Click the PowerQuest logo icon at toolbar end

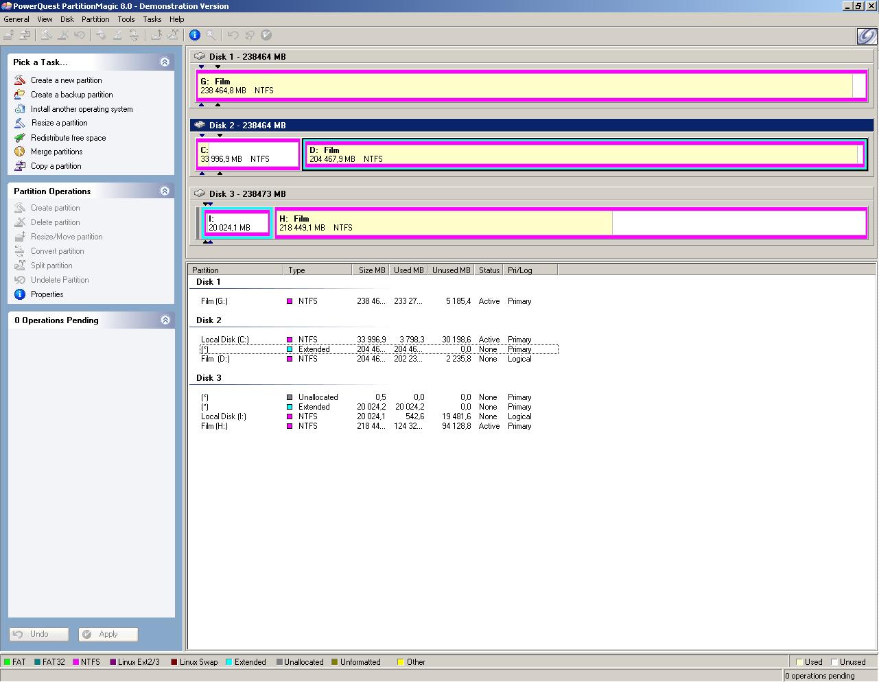(x=867, y=36)
